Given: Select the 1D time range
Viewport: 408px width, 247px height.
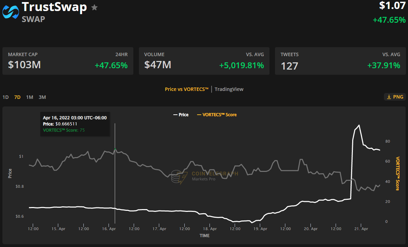Looking at the screenshot, I should tap(6, 97).
